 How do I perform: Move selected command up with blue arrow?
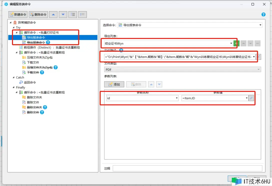(x=53, y=14)
